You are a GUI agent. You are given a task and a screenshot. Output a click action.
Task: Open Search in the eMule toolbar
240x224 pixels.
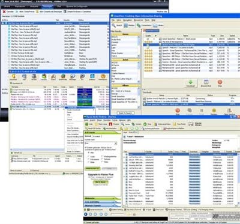tap(53, 77)
